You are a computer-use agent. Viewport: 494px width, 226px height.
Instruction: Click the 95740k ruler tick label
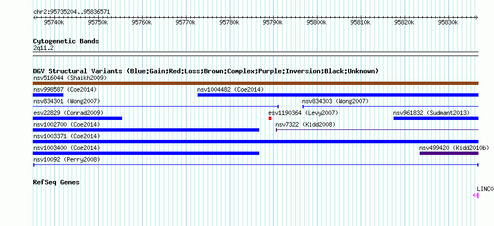pyautogui.click(x=54, y=22)
